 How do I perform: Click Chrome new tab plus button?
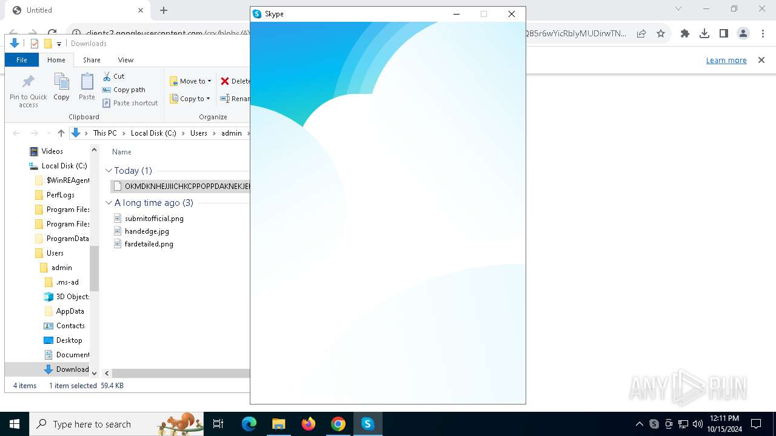[164, 10]
